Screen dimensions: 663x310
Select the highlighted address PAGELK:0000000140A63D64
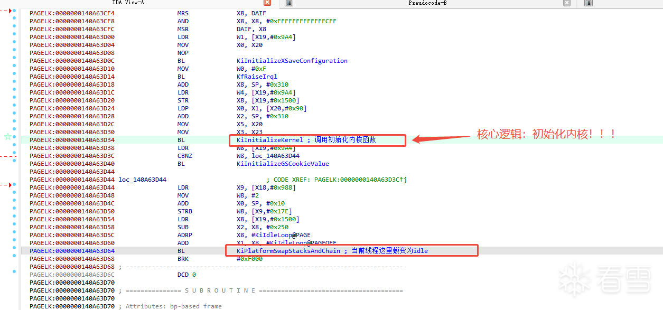72,251
